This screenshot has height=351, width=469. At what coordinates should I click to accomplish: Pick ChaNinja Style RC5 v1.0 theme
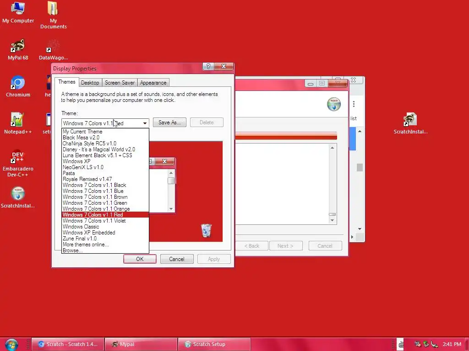point(105,144)
